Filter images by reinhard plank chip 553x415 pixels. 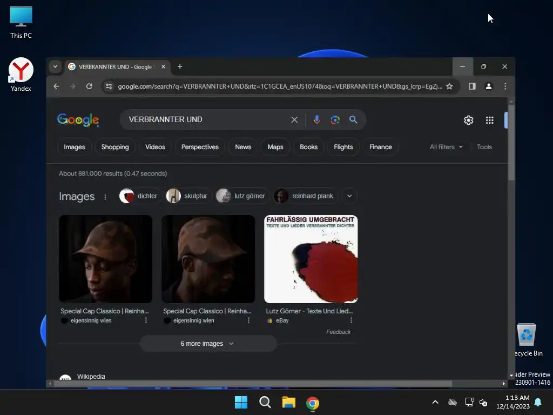click(306, 196)
